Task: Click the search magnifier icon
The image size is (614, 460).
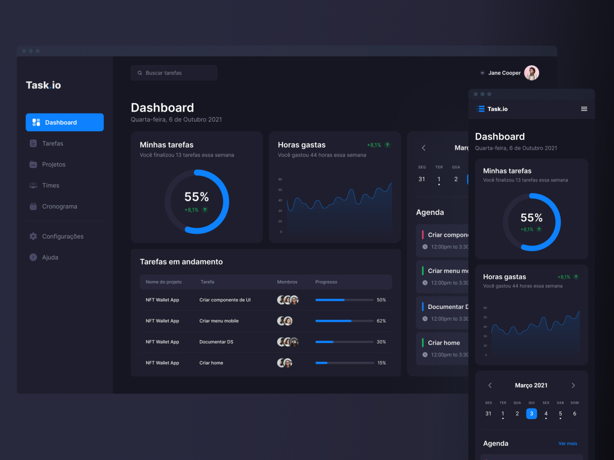Action: (x=140, y=73)
